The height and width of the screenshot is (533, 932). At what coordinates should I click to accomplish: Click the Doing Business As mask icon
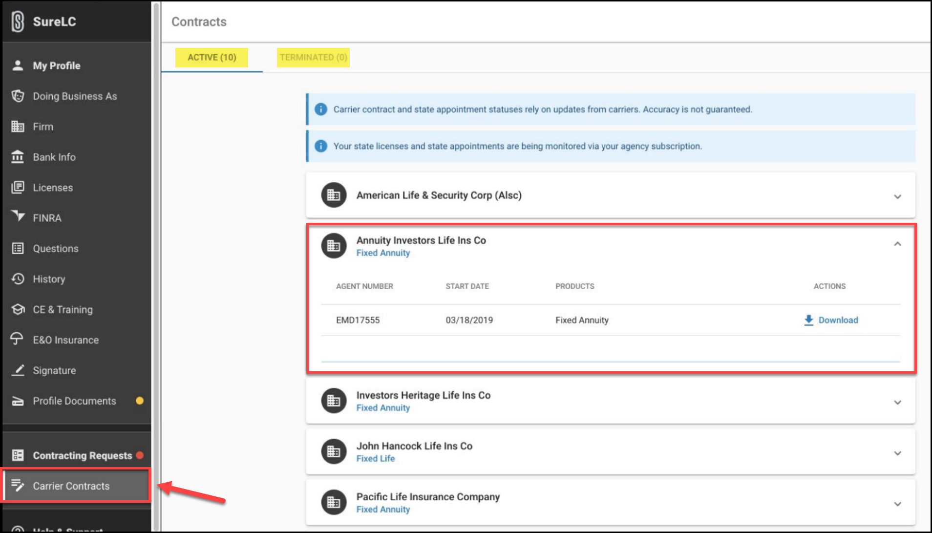[18, 96]
